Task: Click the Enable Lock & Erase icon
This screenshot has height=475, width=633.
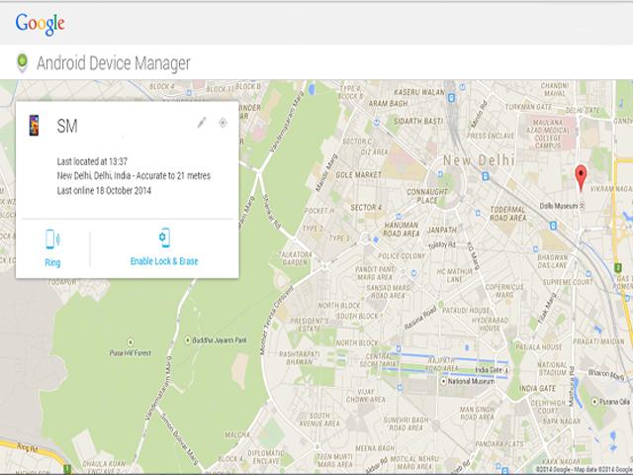Action: point(164,237)
